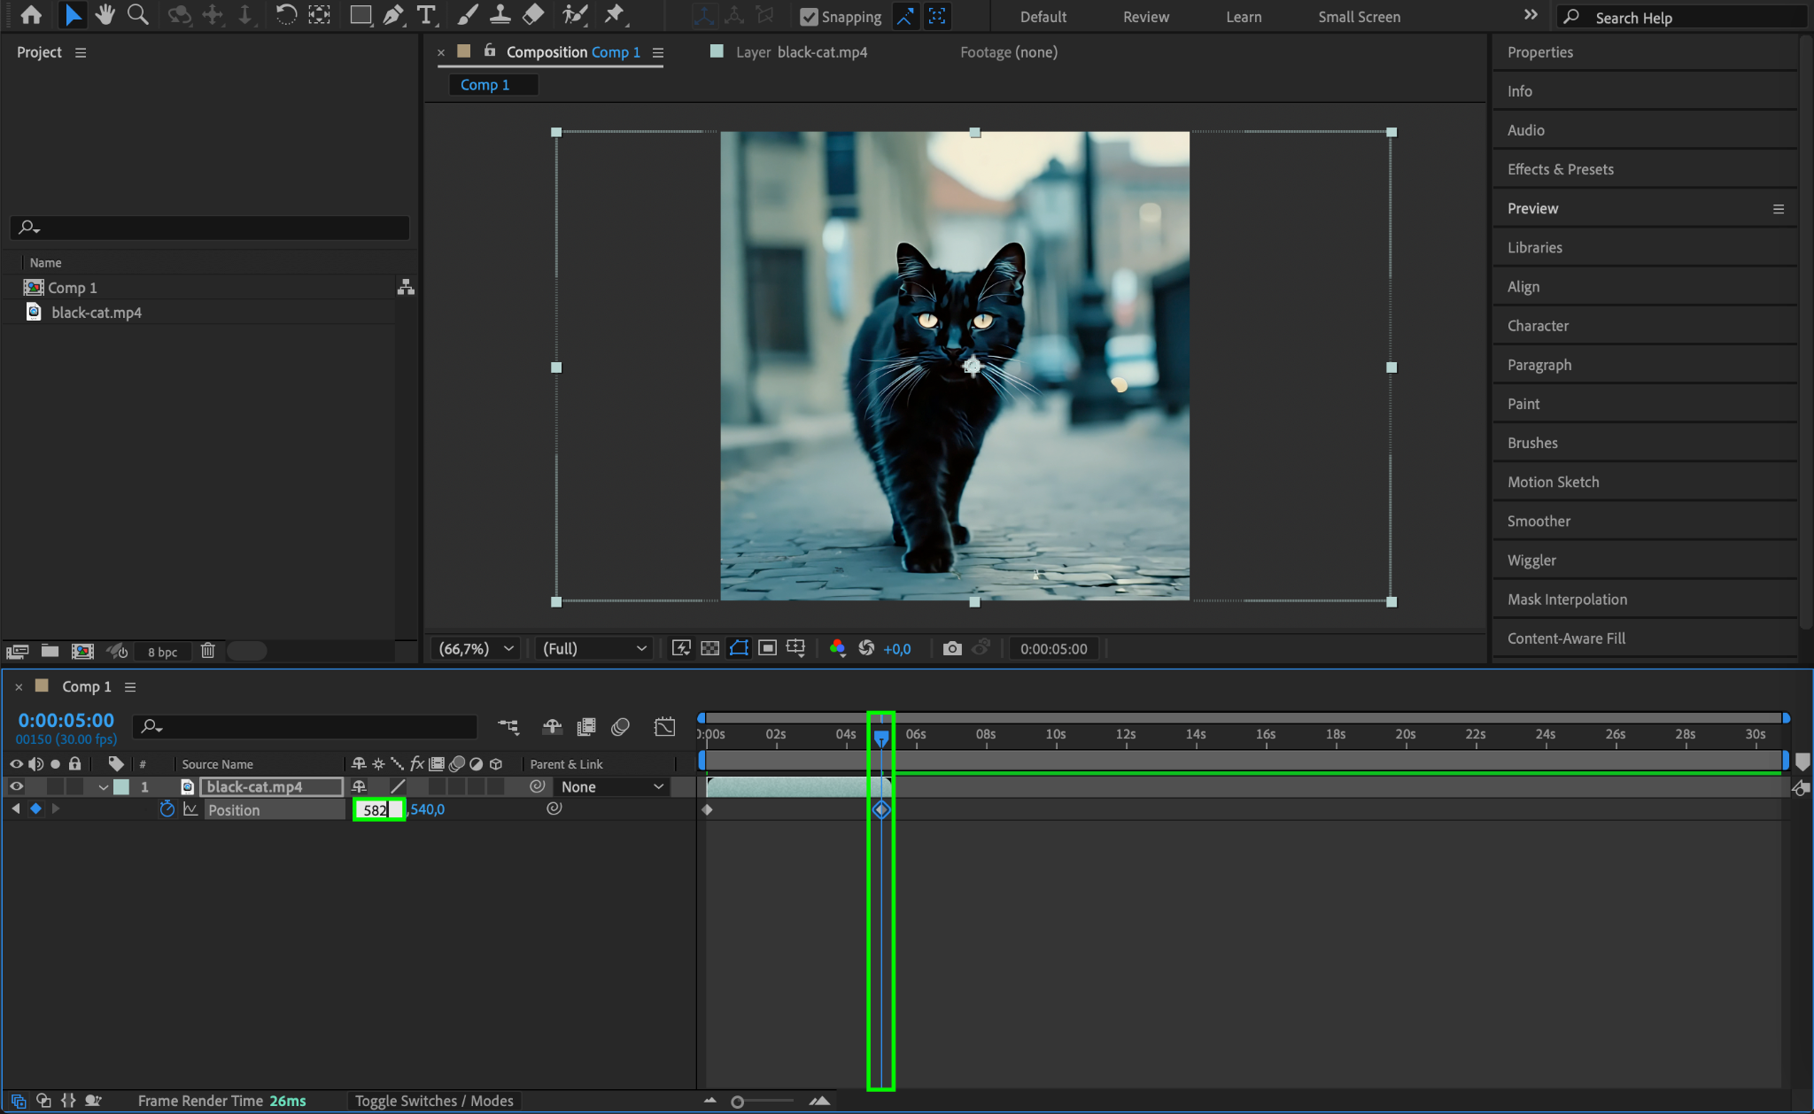Take a snapshot with camera icon
Screen dimensions: 1814x1114
951,648
